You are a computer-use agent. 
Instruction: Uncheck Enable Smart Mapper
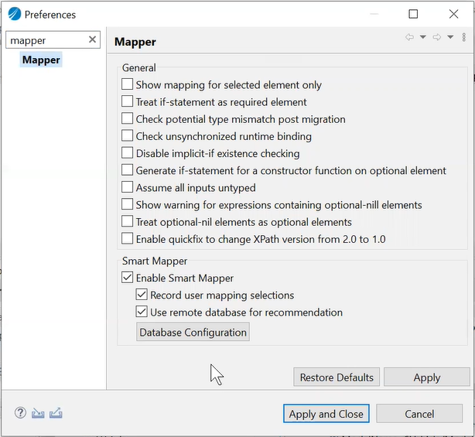point(128,278)
